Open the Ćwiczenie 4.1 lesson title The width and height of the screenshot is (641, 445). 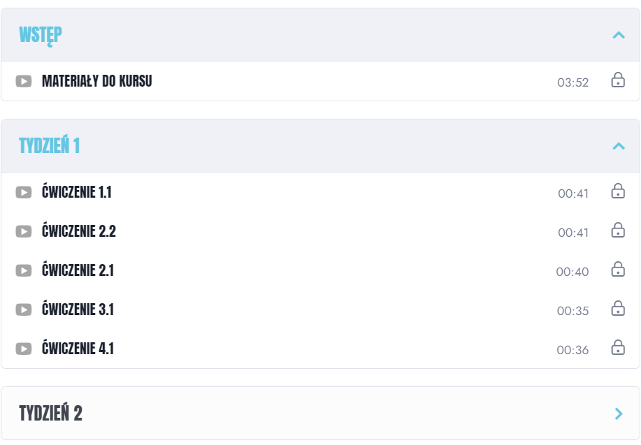pyautogui.click(x=78, y=349)
